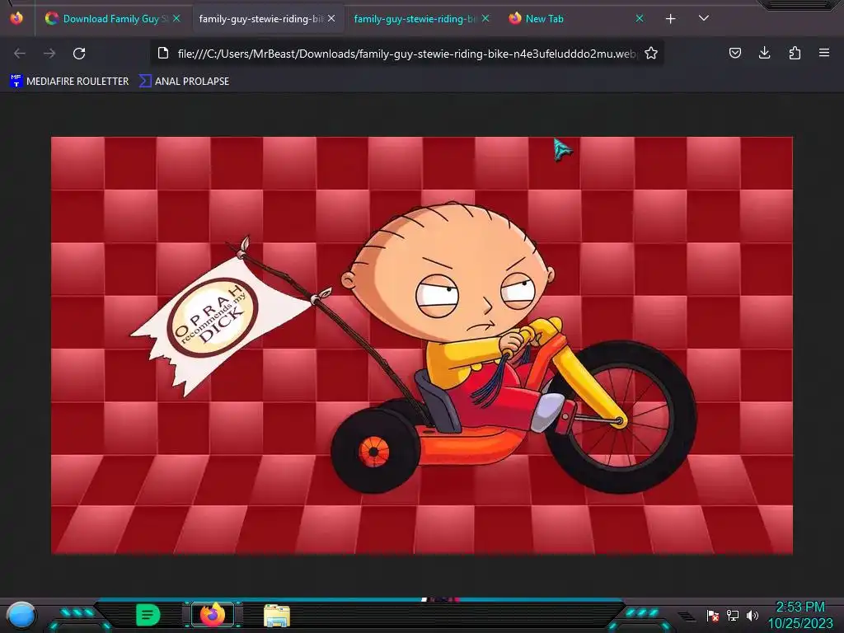Open File Explorer from taskbar
This screenshot has height=633, width=844.
point(277,616)
